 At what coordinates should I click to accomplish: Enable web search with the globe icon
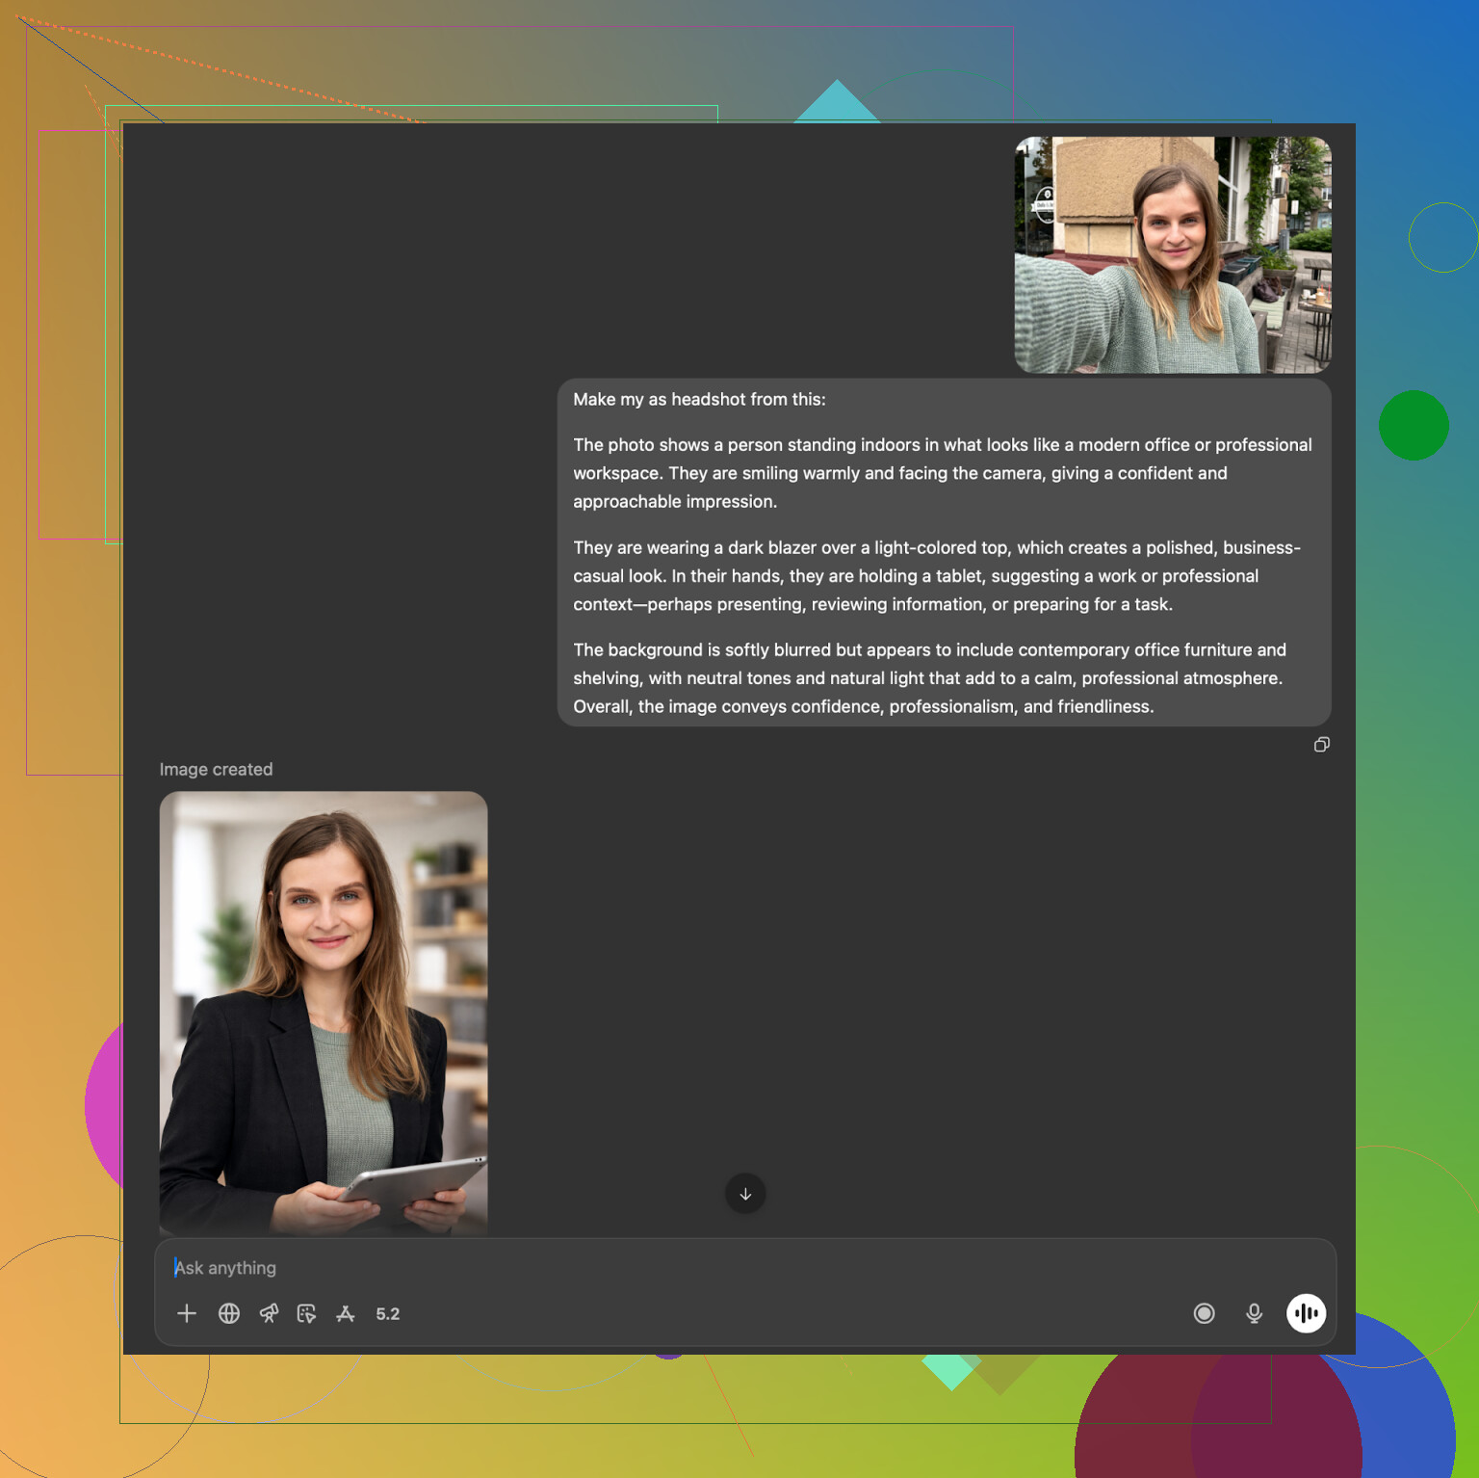(x=229, y=1313)
